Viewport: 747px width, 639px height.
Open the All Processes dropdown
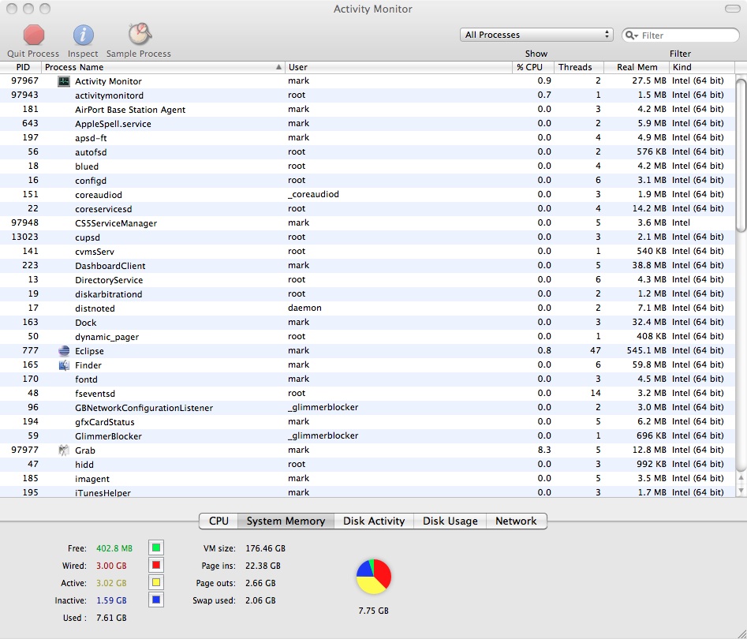(536, 35)
